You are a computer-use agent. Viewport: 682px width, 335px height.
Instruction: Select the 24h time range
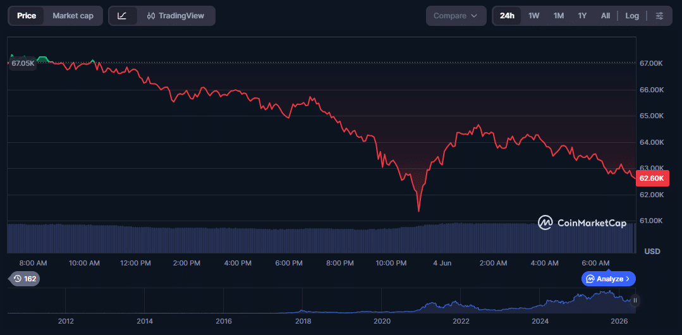click(507, 16)
